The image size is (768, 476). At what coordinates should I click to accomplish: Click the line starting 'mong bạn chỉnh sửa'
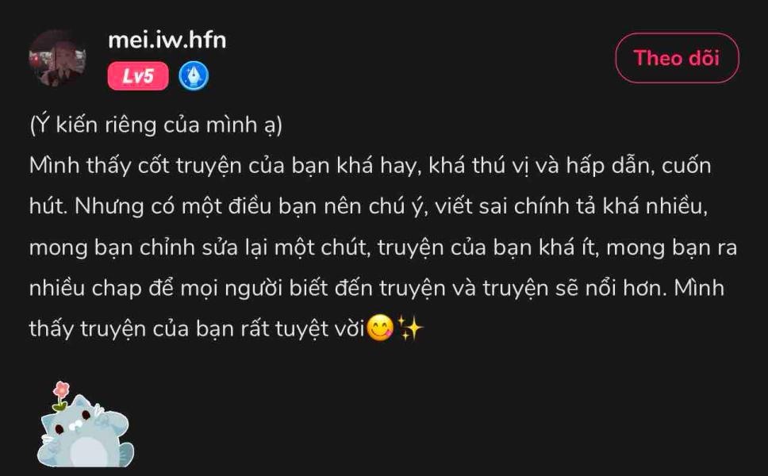pos(383,248)
